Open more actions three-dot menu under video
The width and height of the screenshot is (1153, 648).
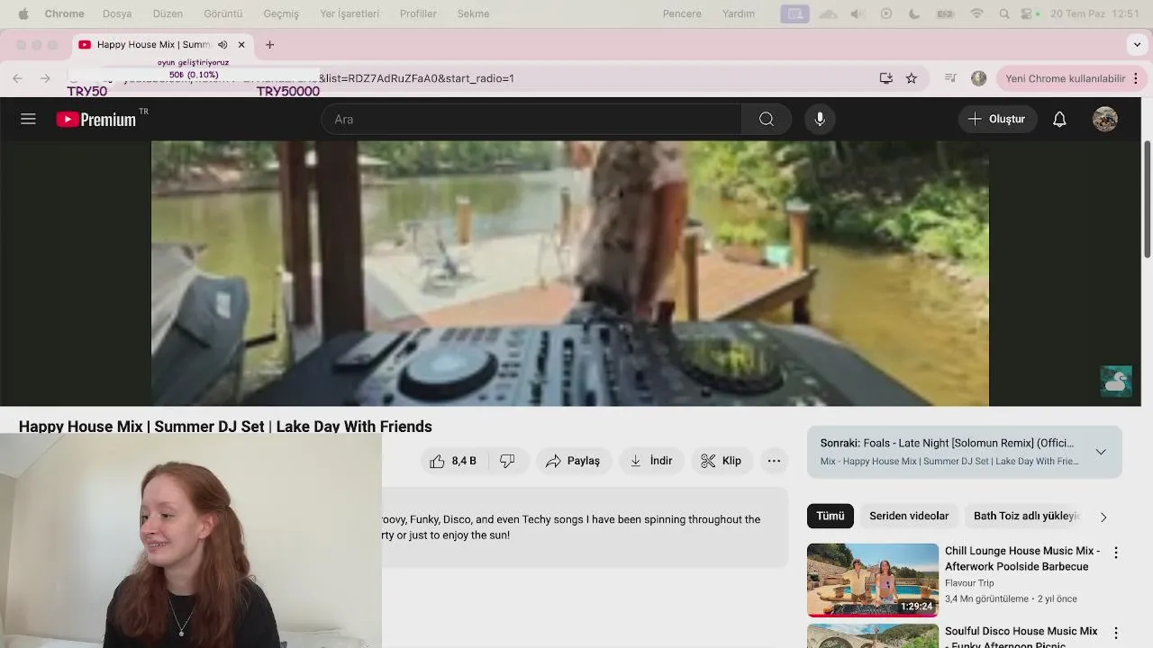tap(774, 461)
